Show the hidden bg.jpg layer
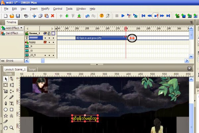The width and height of the screenshot is (199, 133). click(x=45, y=42)
